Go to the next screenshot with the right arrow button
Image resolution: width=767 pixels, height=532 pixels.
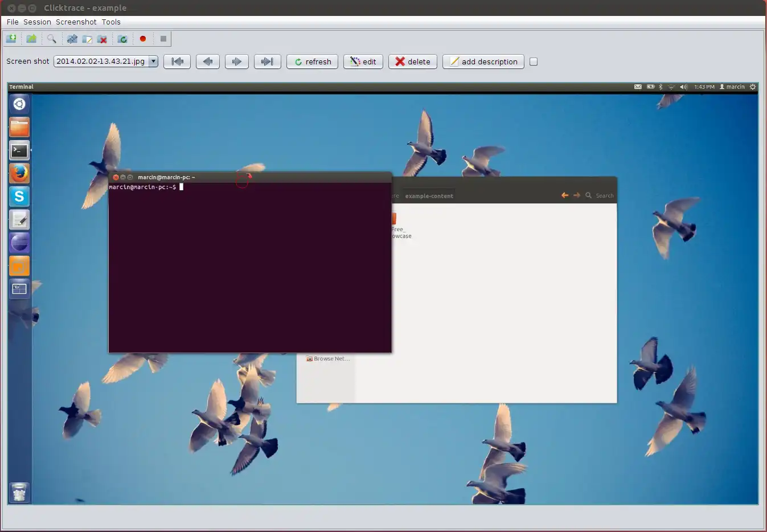[x=237, y=62]
